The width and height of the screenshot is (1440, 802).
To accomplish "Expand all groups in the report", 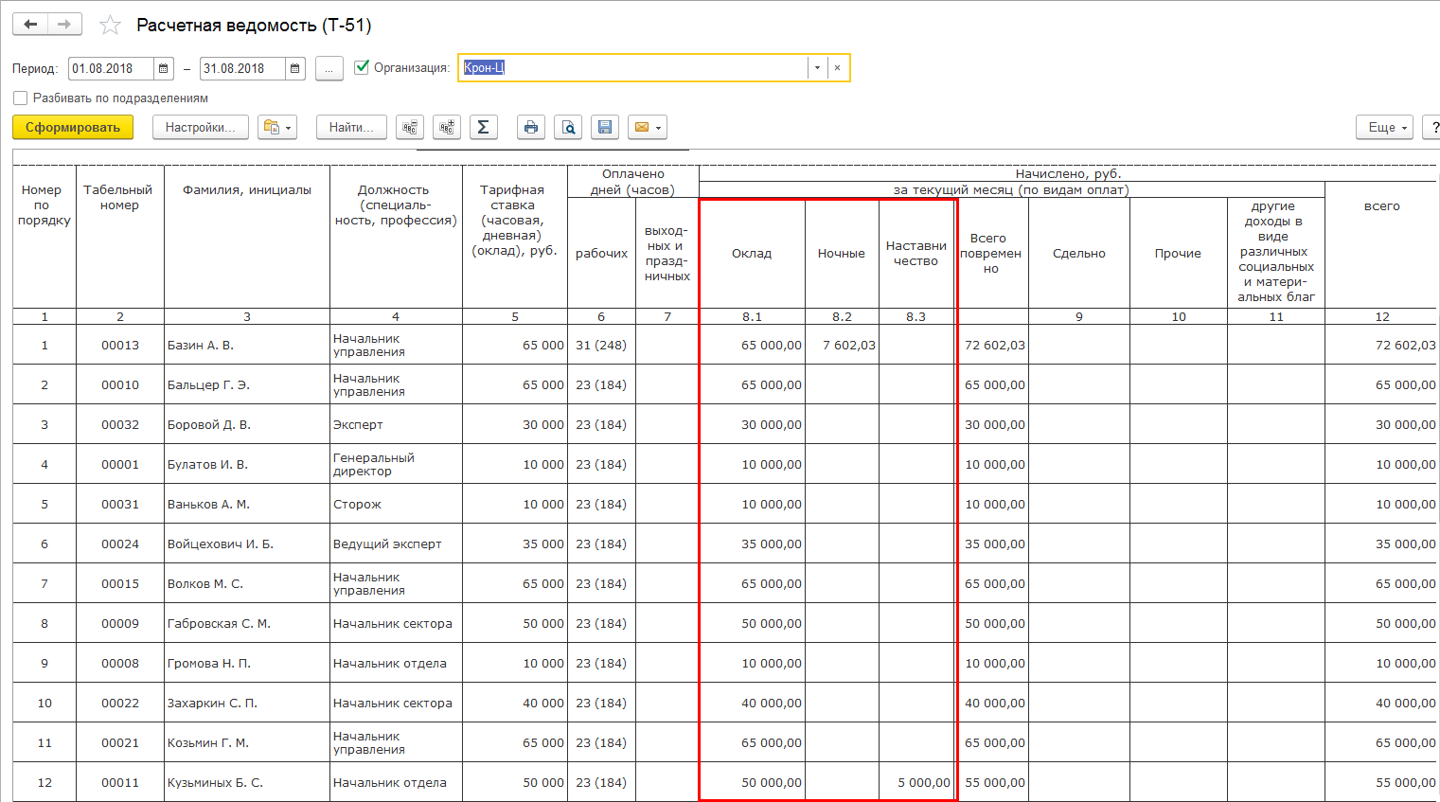I will pyautogui.click(x=447, y=128).
